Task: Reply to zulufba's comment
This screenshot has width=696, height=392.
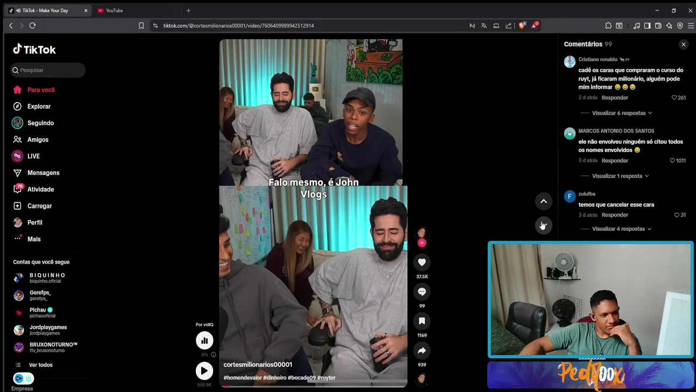Action: point(615,216)
